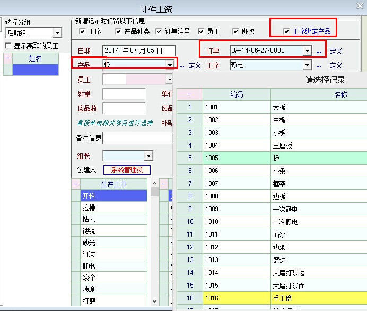
Task: Toggle the 工序绑定产品 checkbox
Action: pos(287,32)
